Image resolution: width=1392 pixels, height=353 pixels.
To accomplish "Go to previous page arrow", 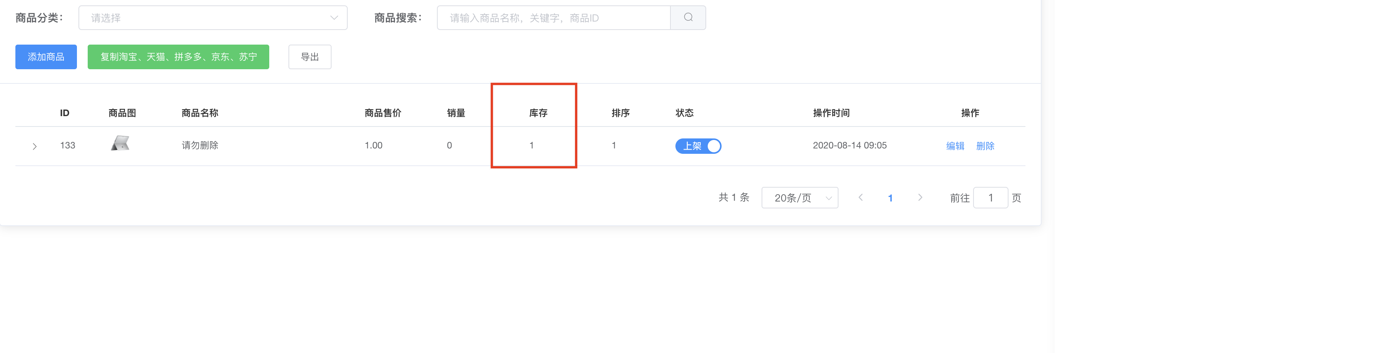I will 861,197.
